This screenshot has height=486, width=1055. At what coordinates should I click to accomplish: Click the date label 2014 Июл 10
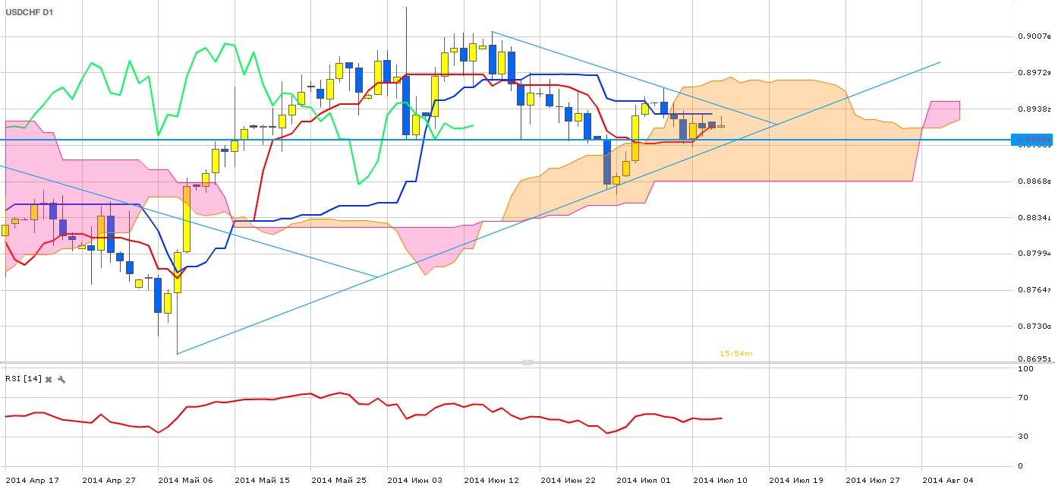(720, 480)
